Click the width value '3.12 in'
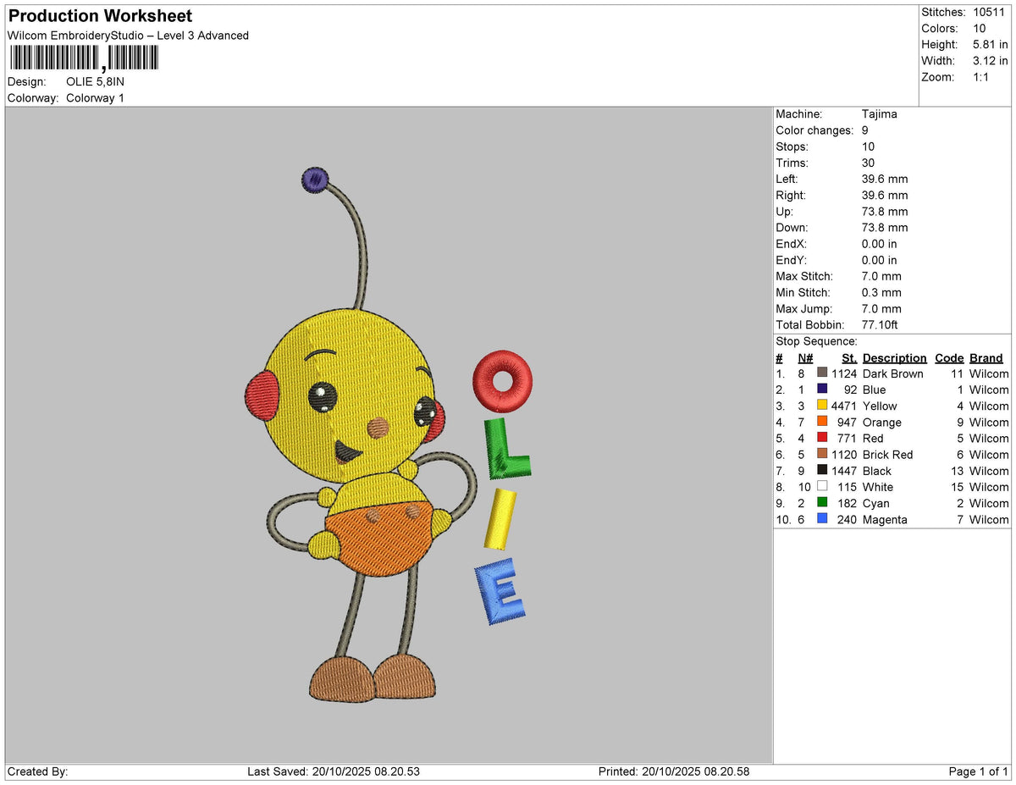Image resolution: width=1016 pixels, height=785 pixels. pos(991,61)
